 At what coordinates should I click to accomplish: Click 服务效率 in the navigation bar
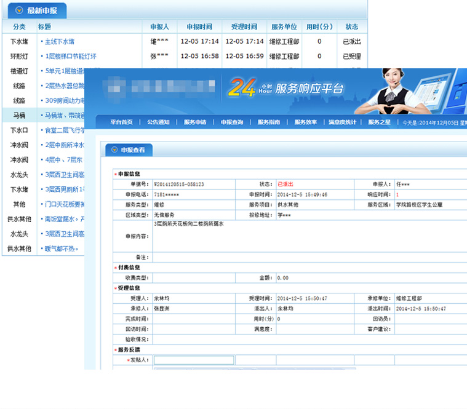(x=306, y=122)
